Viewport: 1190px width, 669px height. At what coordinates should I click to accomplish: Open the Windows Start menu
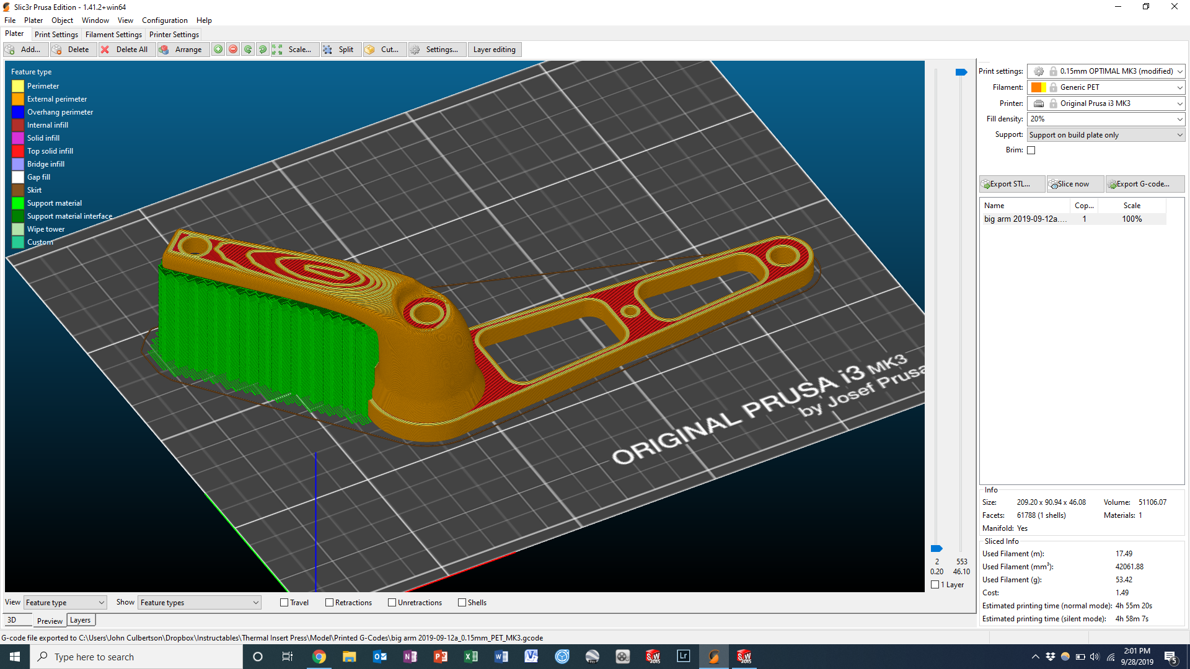(15, 657)
